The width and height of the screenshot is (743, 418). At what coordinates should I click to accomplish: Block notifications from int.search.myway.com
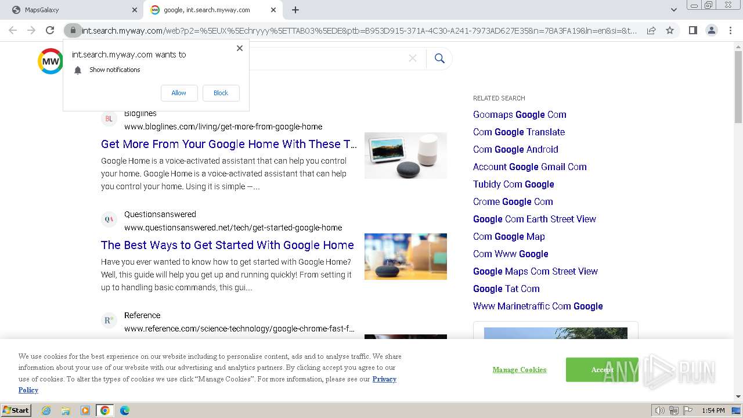pyautogui.click(x=221, y=93)
